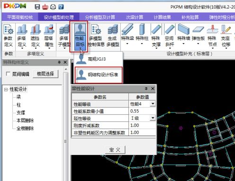
Task: Click the 性能目标 performance target tool
Action: point(80,36)
